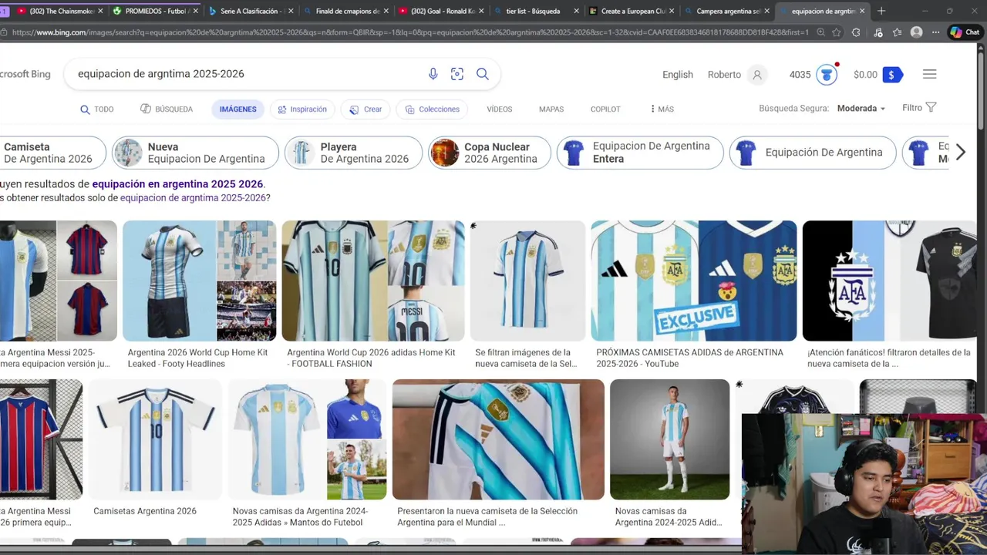987x555 pixels.
Task: Add page to favorites star icon
Action: (837, 32)
